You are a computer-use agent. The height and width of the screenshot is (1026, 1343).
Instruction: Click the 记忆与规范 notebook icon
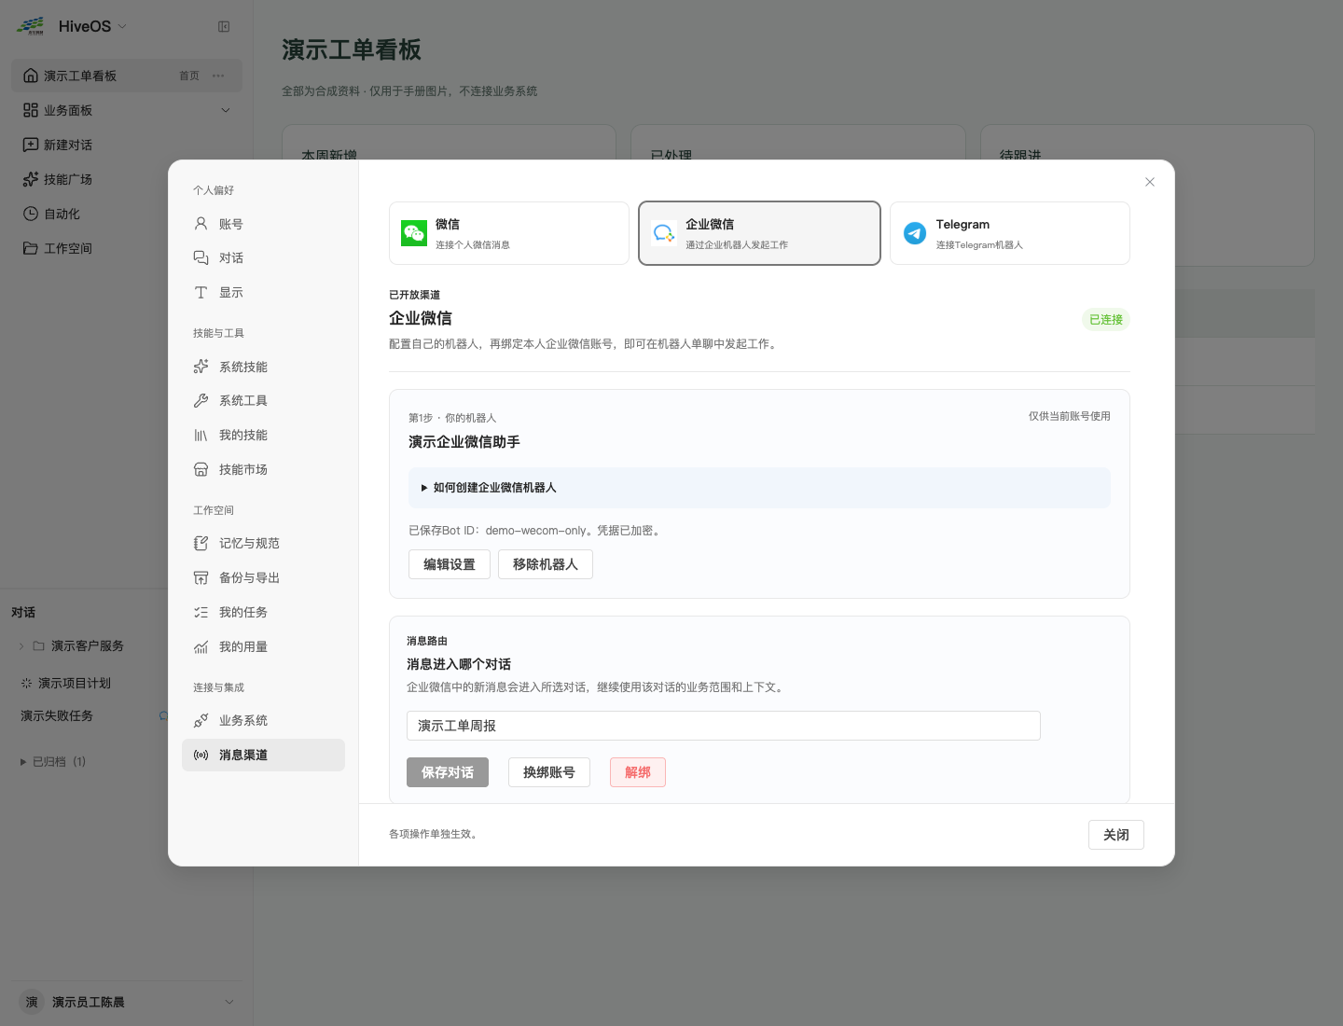tap(201, 543)
